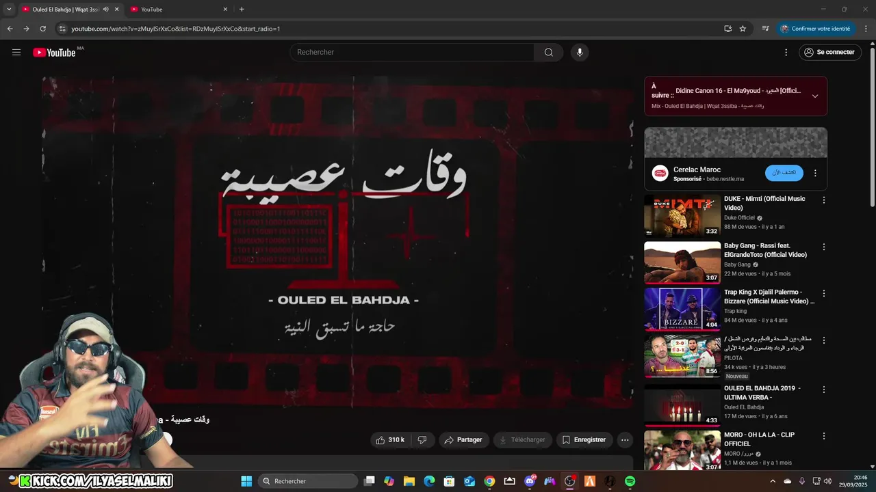Start voice search with microphone
The width and height of the screenshot is (876, 492).
point(580,53)
